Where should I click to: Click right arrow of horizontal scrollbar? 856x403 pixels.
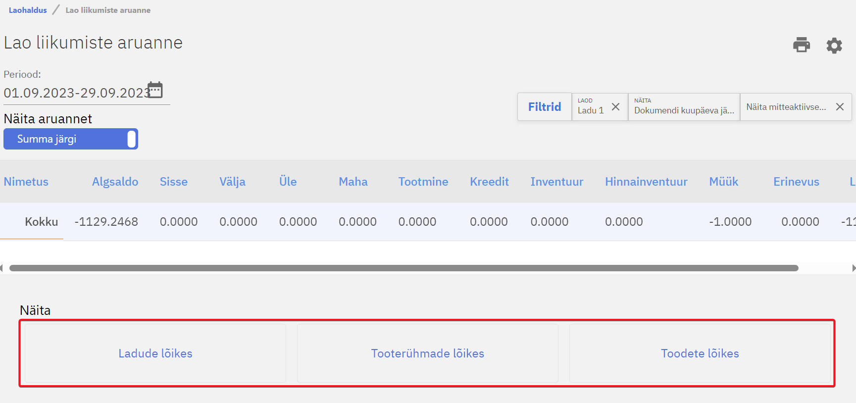coord(853,268)
